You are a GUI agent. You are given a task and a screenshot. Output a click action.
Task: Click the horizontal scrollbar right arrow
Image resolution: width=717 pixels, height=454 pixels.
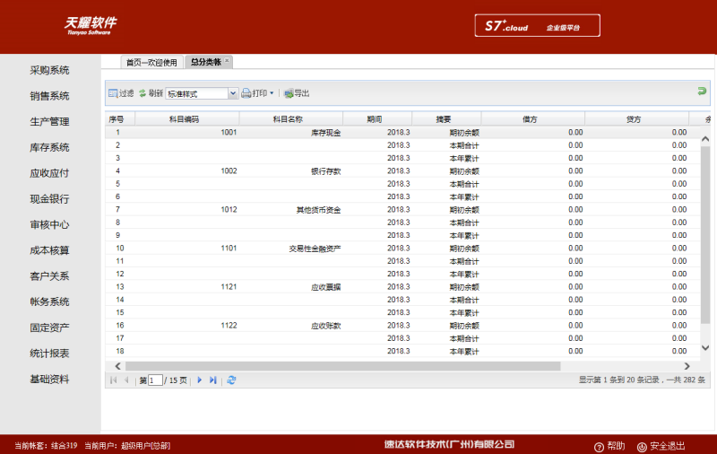tap(687, 366)
